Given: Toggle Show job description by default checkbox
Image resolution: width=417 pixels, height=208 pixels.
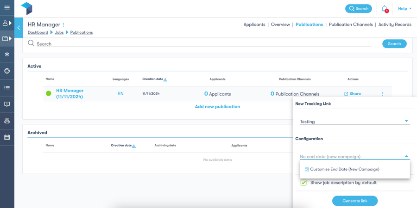Looking at the screenshot, I should pos(303,183).
